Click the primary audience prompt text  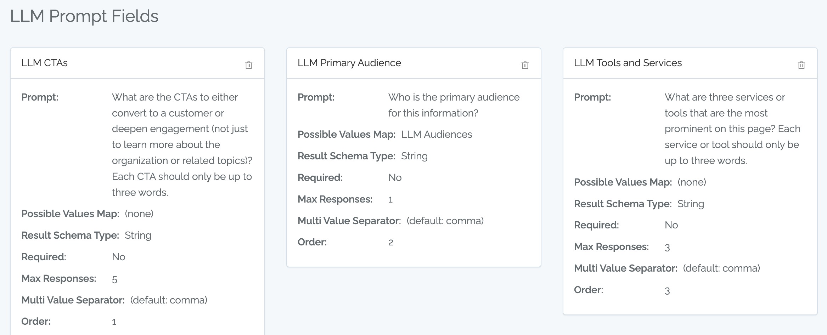pyautogui.click(x=454, y=105)
